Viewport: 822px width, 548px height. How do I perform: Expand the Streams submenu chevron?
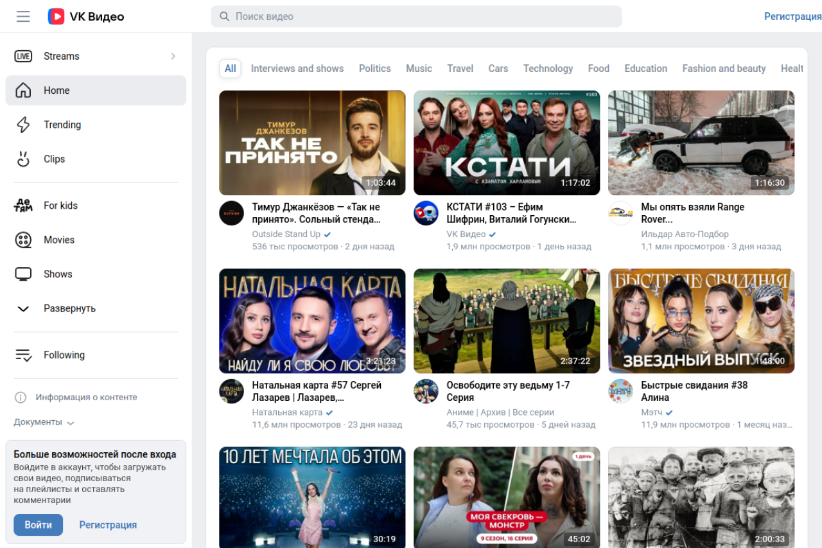(173, 57)
